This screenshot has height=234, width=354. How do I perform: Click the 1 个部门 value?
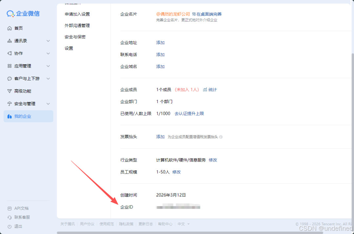164,102
